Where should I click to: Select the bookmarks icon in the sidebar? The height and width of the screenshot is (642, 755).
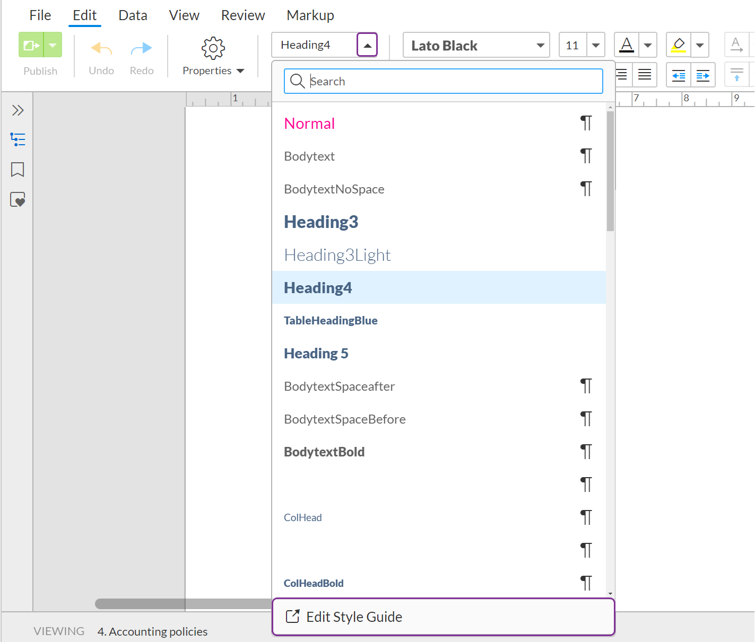tap(18, 170)
